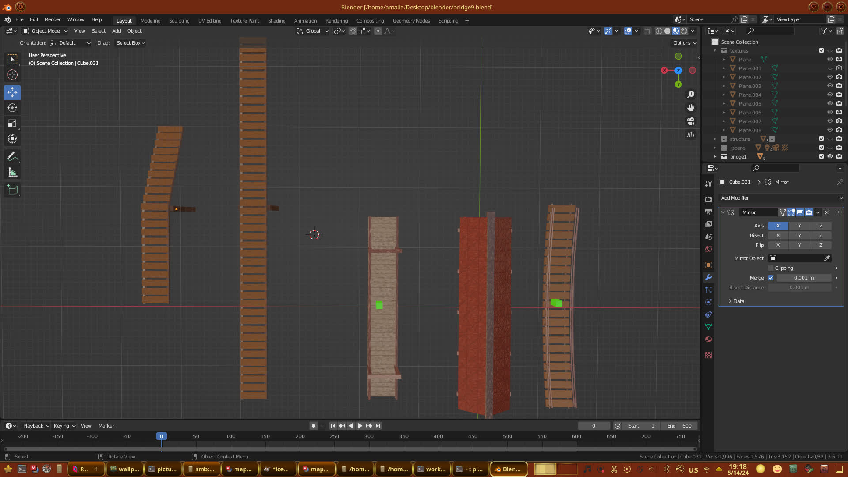Enable Y axis in Mirror modifier
Viewport: 848px width, 477px height.
pos(799,226)
